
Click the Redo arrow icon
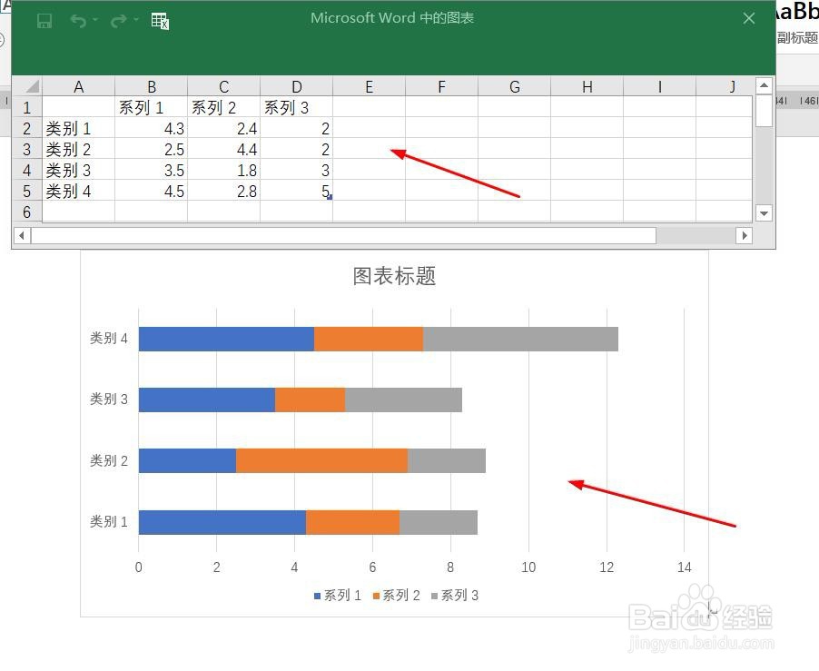tap(119, 21)
